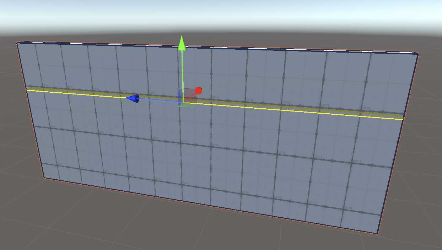Click the gizmo origin point
442x250 pixels.
coord(183,102)
